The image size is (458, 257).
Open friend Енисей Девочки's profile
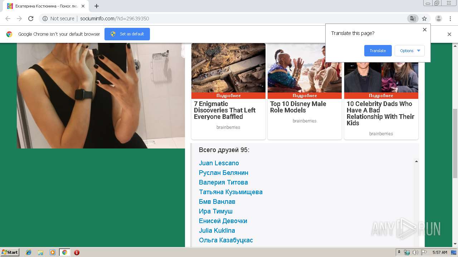pyautogui.click(x=223, y=221)
